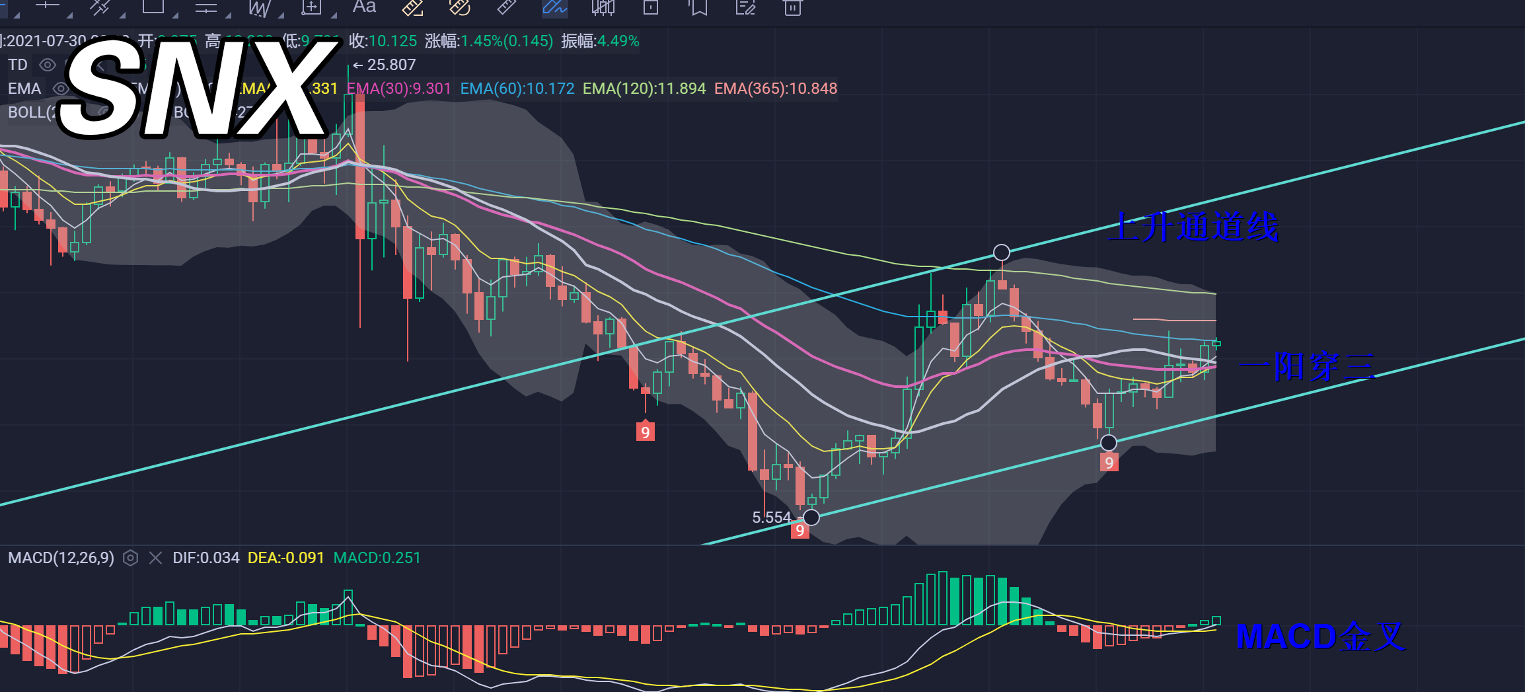The height and width of the screenshot is (692, 1525).
Task: Click the DEA:-0.091 value
Action: (286, 558)
